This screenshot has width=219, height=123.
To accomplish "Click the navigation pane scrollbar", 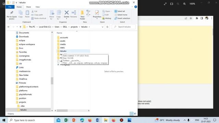I will (52, 81).
